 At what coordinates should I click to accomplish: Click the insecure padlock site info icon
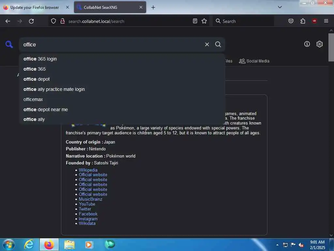[62, 21]
